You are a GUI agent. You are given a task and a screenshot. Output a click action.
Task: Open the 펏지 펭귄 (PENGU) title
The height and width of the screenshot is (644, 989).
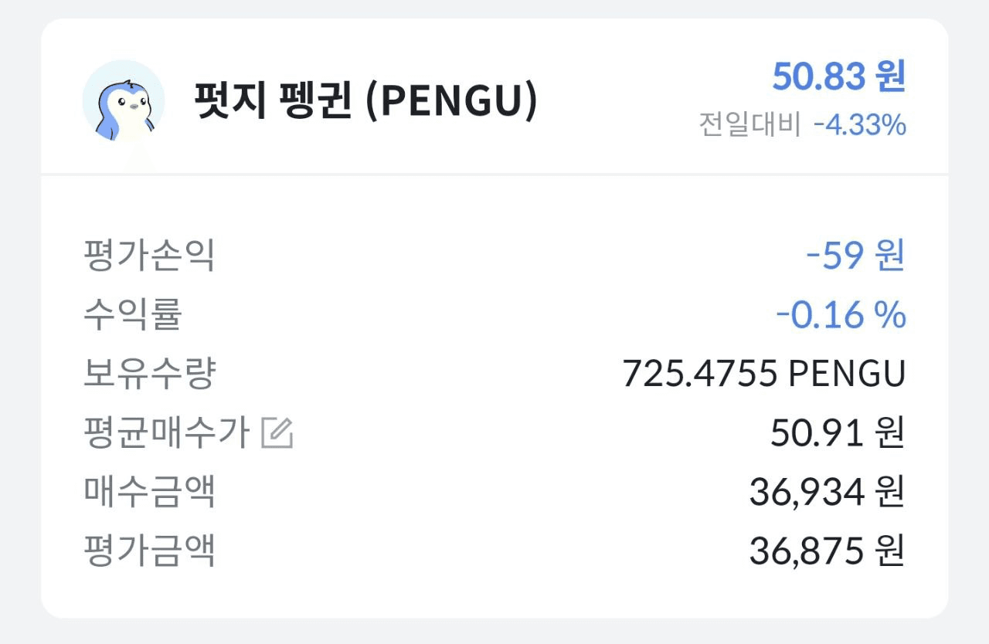tap(365, 100)
